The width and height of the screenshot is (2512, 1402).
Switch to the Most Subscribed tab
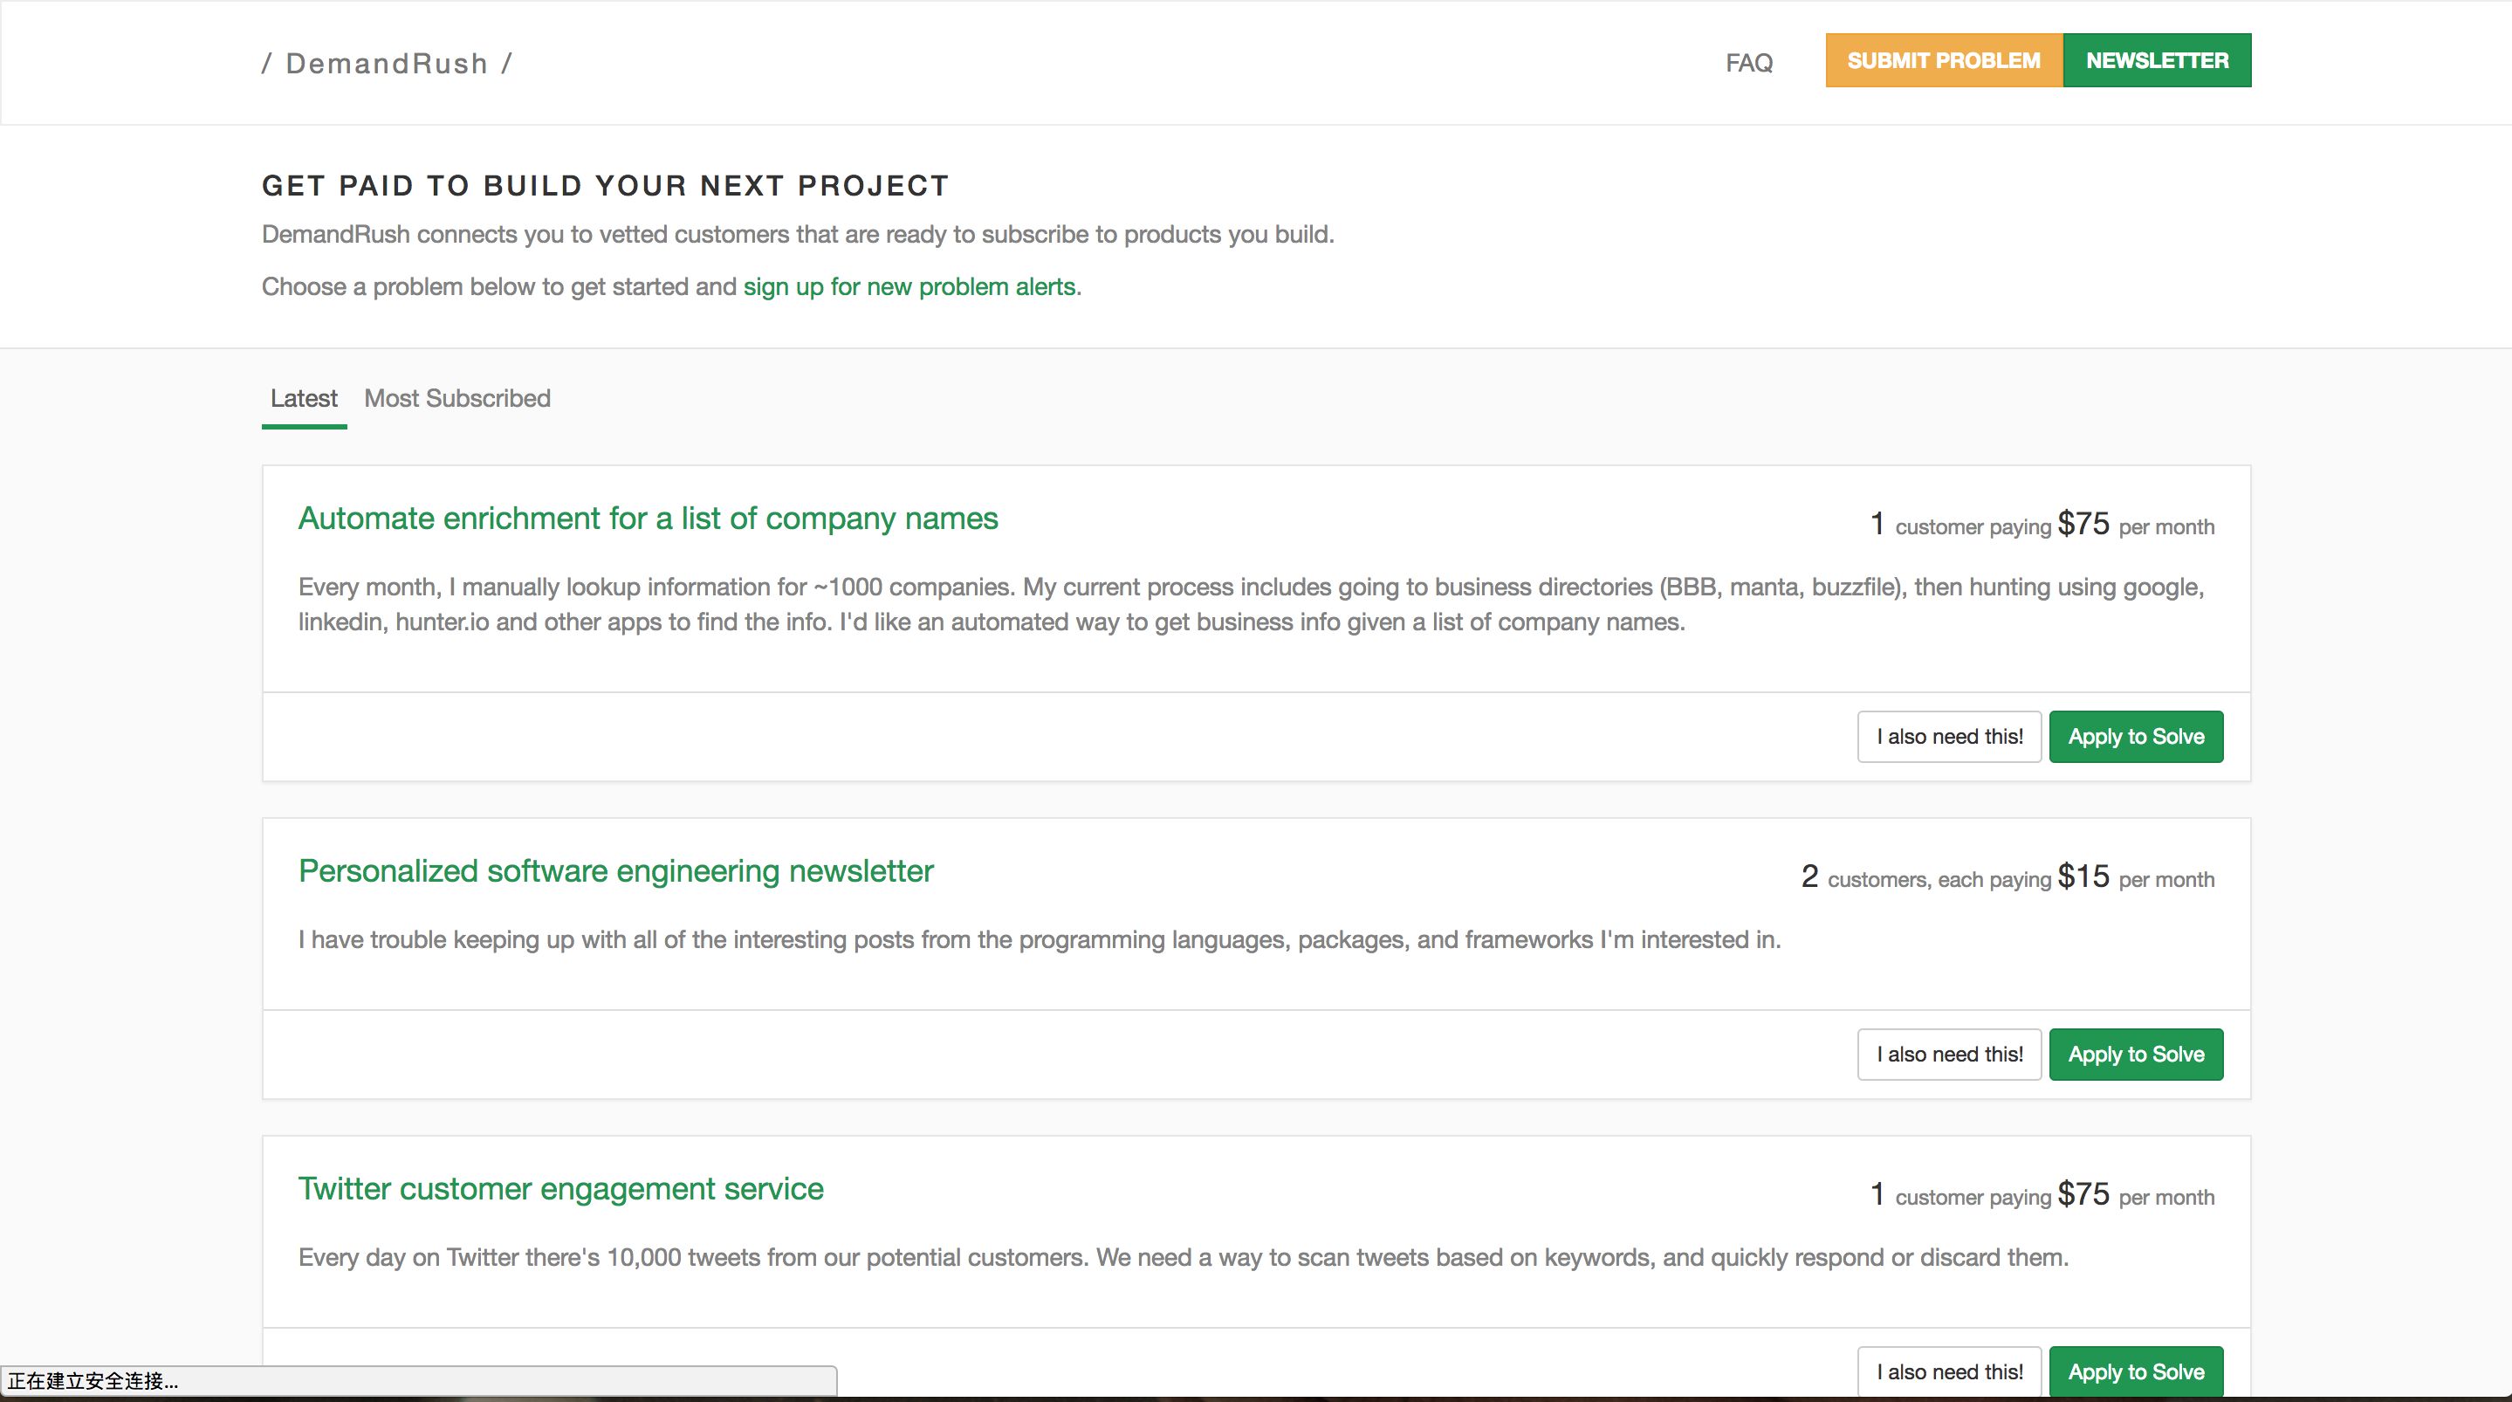(x=456, y=398)
